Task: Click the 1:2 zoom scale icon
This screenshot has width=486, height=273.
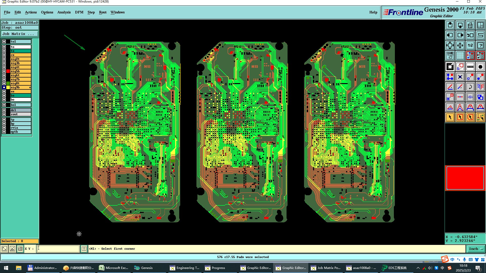Action: point(470,45)
